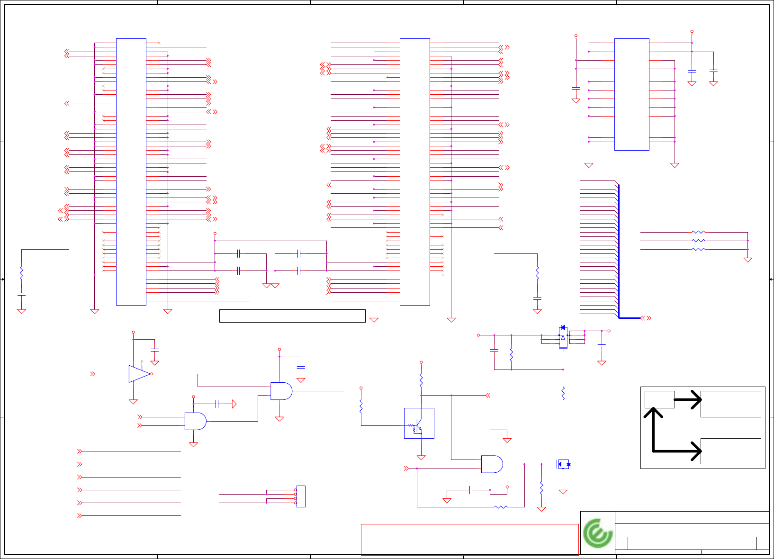This screenshot has width=774, height=559.
Task: Select the blue triangular buffer symbol
Action: pos(140,374)
